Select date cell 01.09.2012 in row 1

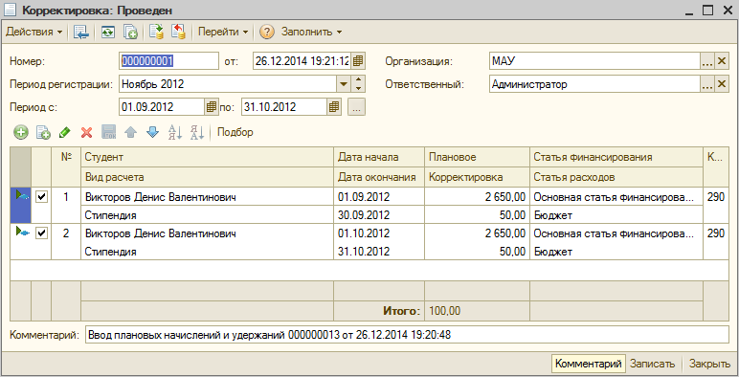(x=379, y=197)
